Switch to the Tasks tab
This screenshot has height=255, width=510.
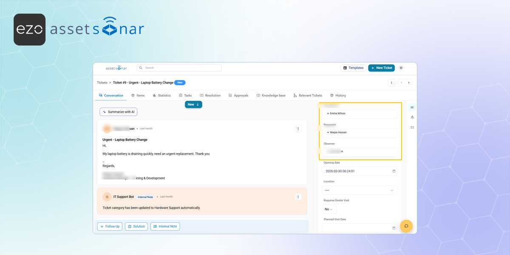(x=185, y=96)
